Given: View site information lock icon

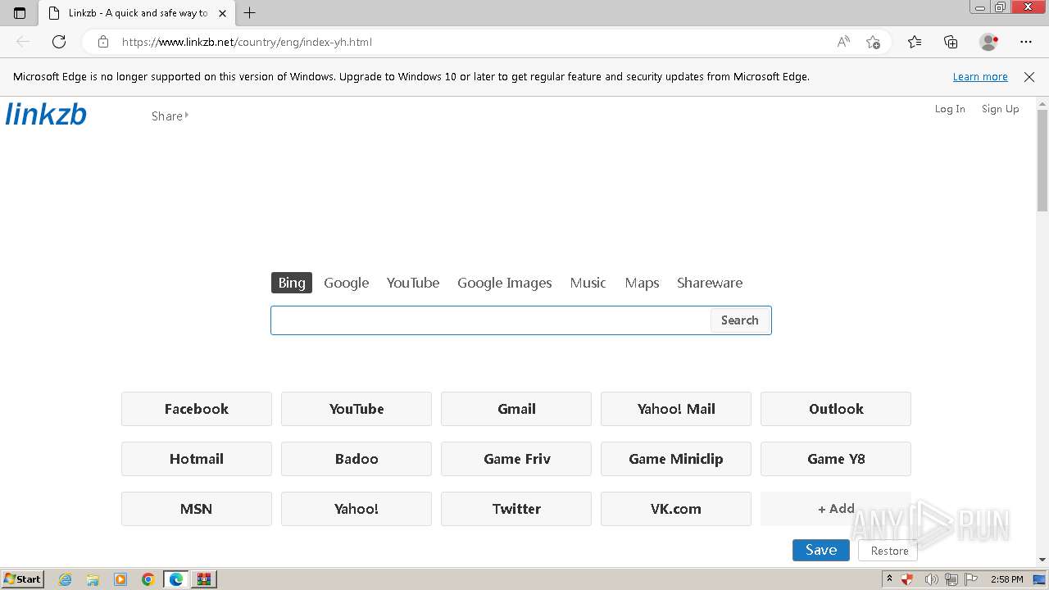Looking at the screenshot, I should click(102, 42).
